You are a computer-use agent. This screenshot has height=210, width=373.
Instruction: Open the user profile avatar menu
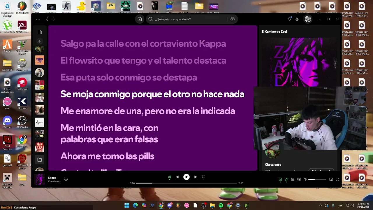(308, 19)
